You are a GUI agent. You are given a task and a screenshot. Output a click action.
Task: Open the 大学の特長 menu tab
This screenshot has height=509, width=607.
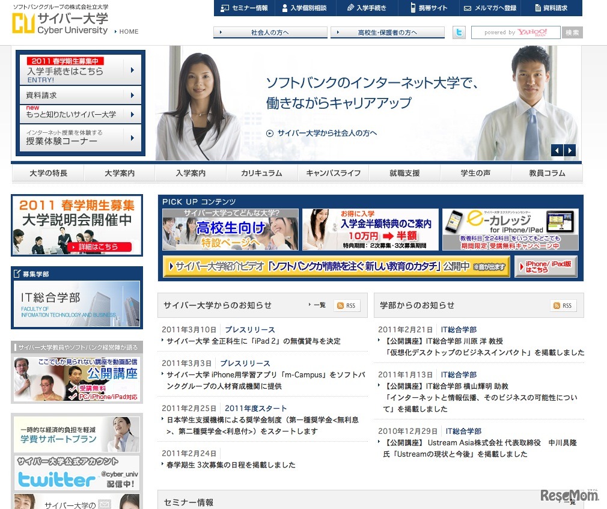click(49, 173)
